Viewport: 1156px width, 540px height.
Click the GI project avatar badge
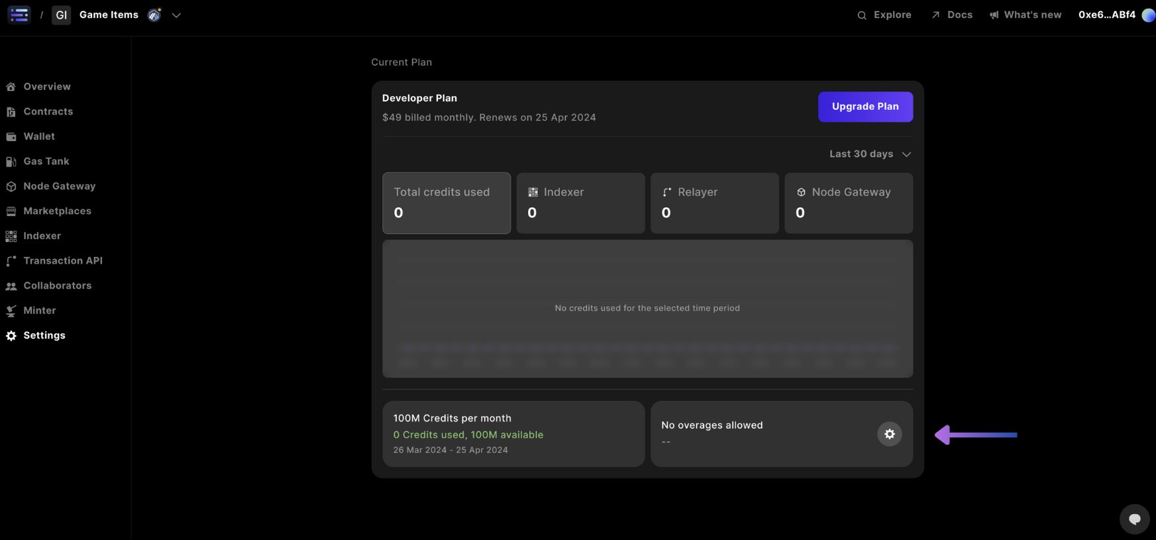click(x=62, y=15)
